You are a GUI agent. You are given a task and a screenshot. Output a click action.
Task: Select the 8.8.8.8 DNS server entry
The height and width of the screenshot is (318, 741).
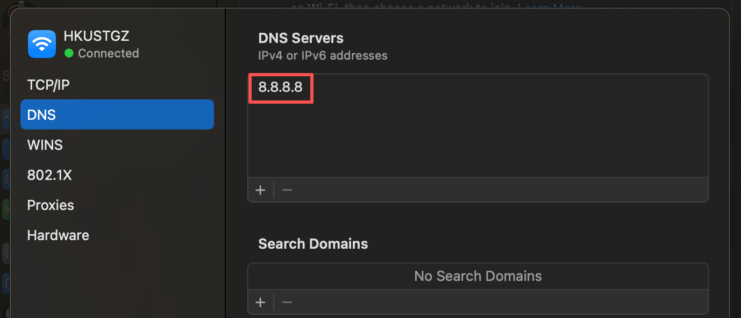pyautogui.click(x=280, y=88)
